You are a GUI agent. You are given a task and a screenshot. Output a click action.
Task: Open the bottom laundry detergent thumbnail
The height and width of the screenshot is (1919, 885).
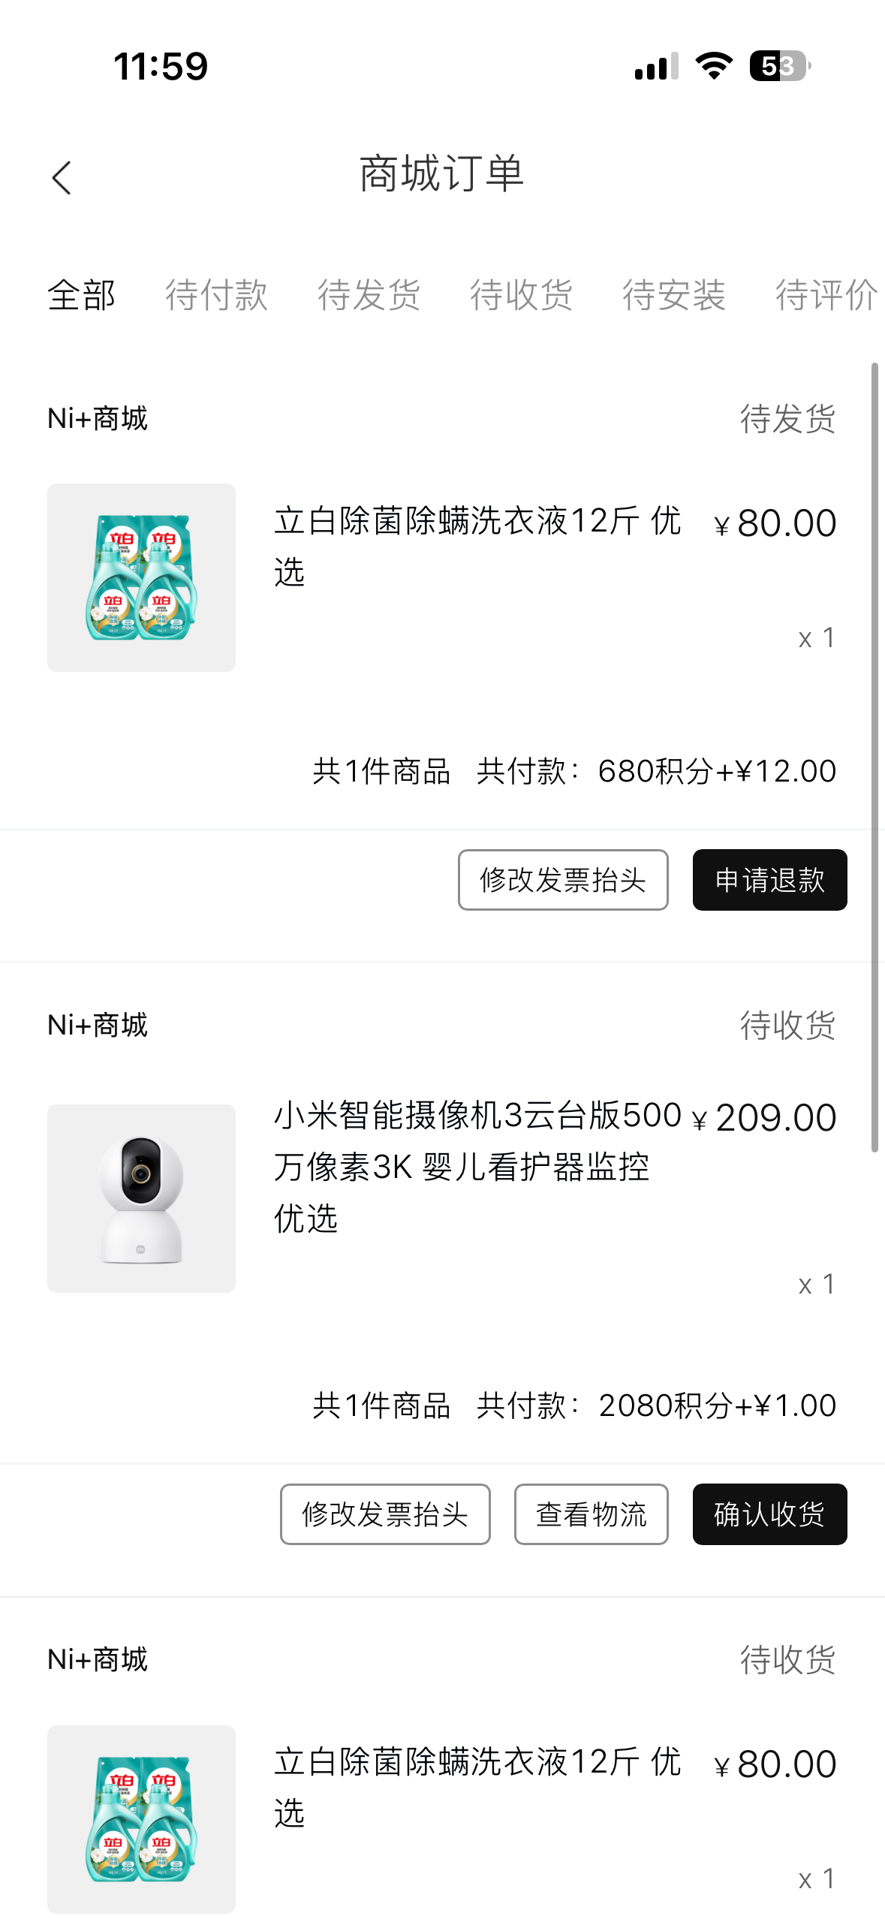click(x=141, y=1818)
